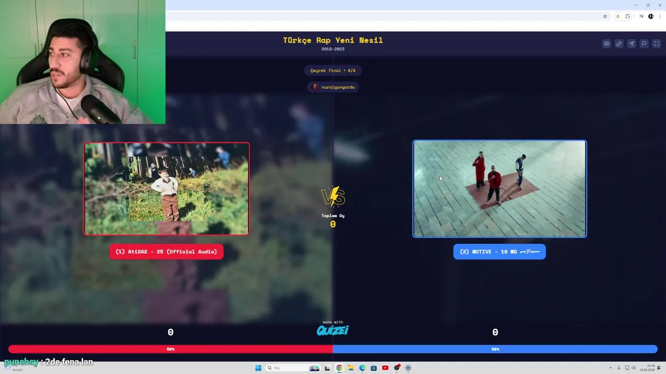
Task: Click the 2019-2023 subtitle text
Action: point(333,49)
